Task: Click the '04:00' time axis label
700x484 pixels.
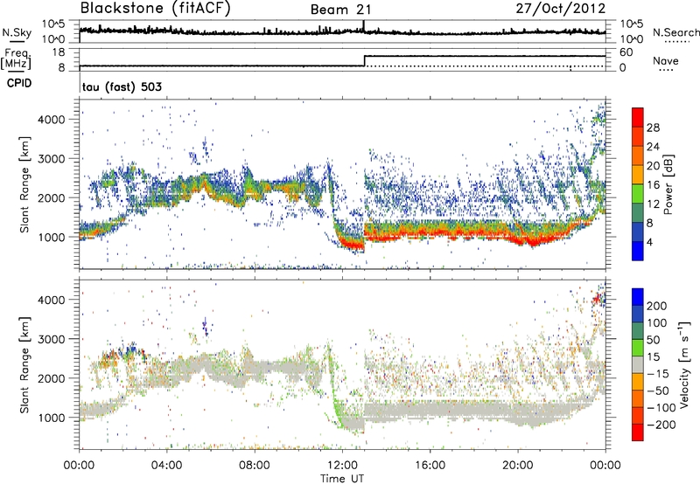Action: click(x=167, y=466)
